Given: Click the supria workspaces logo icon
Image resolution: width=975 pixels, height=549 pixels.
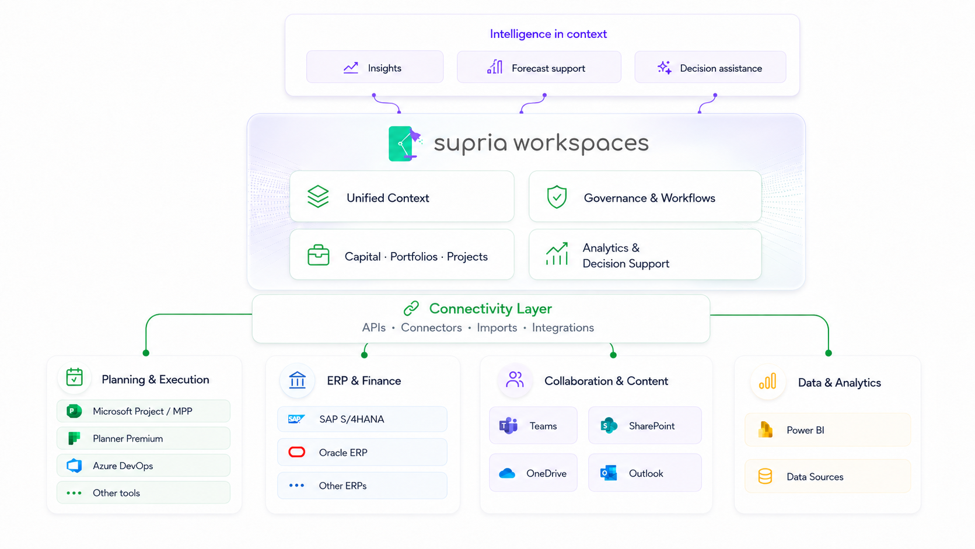Looking at the screenshot, I should pyautogui.click(x=405, y=144).
